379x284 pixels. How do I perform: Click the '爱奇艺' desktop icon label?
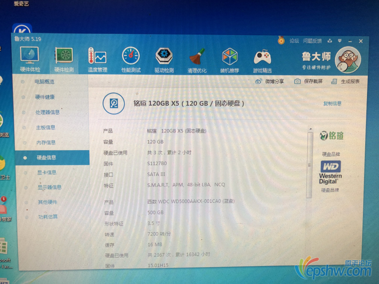click(22, 3)
